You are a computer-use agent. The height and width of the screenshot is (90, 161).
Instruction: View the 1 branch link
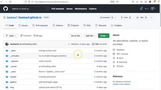(x=26, y=35)
